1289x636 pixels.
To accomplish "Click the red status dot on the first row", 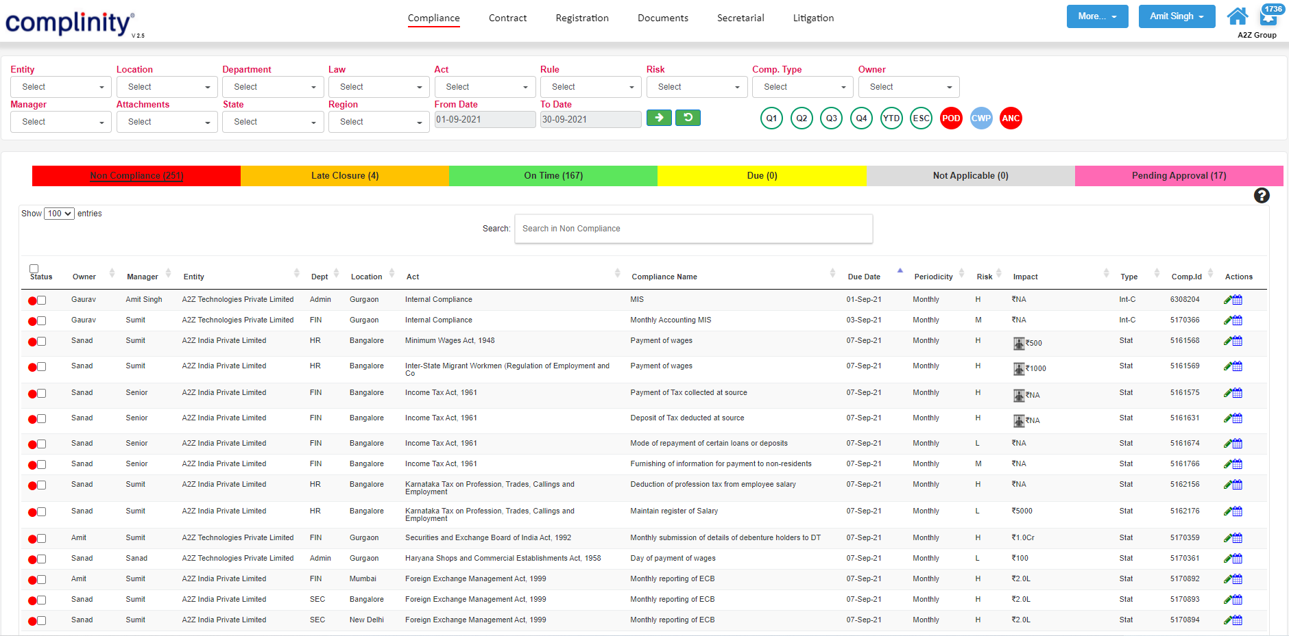I will tap(32, 299).
